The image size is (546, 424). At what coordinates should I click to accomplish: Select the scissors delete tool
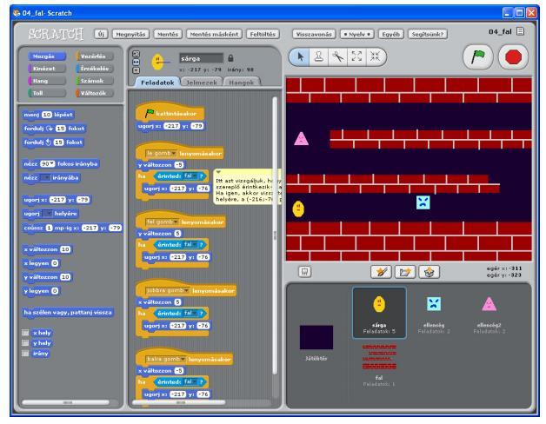coord(337,56)
